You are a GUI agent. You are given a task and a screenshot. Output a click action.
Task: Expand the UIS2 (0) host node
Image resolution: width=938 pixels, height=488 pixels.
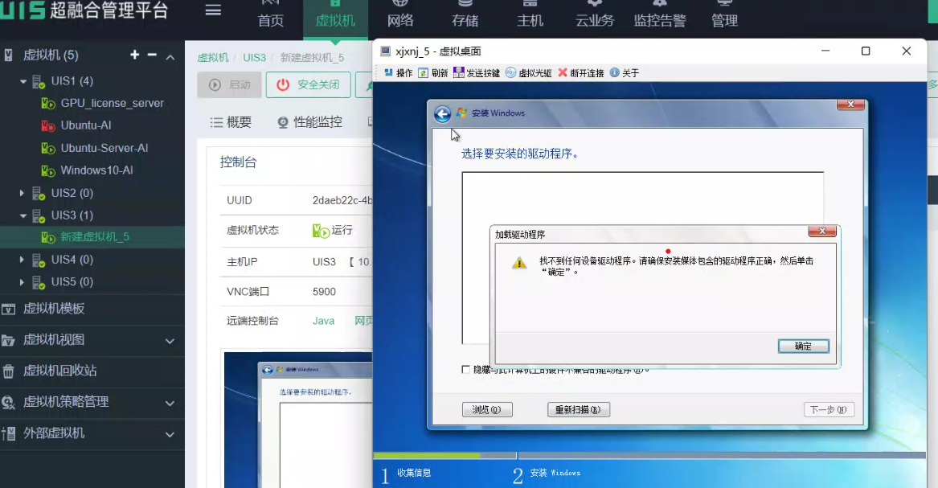coord(23,193)
